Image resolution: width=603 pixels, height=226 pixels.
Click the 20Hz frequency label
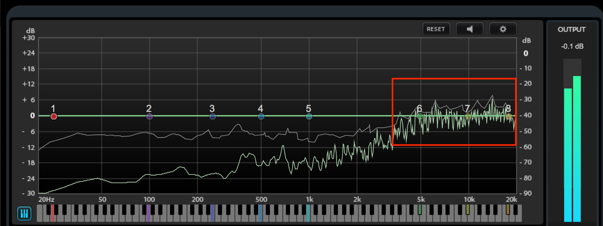(46, 199)
